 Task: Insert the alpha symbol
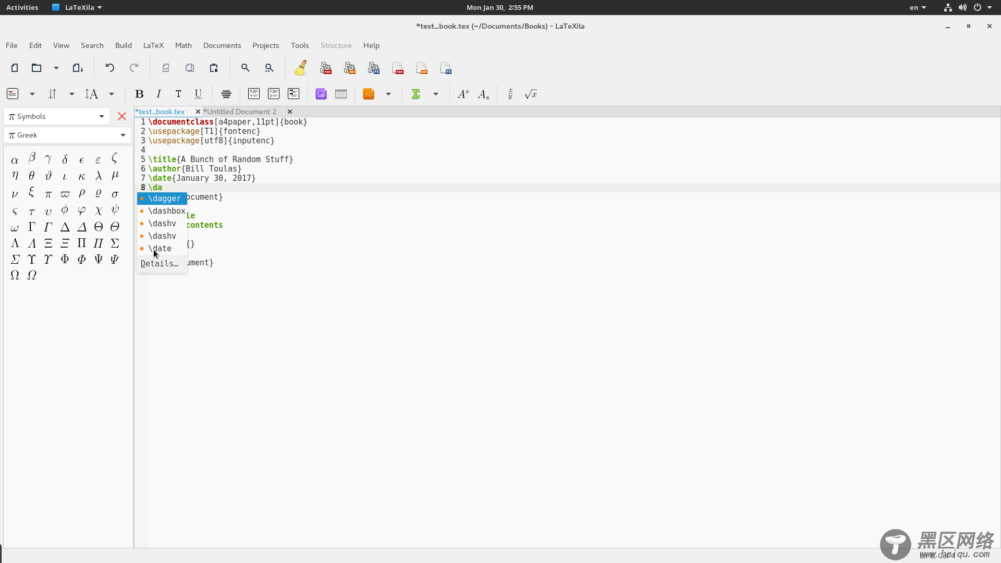15,160
